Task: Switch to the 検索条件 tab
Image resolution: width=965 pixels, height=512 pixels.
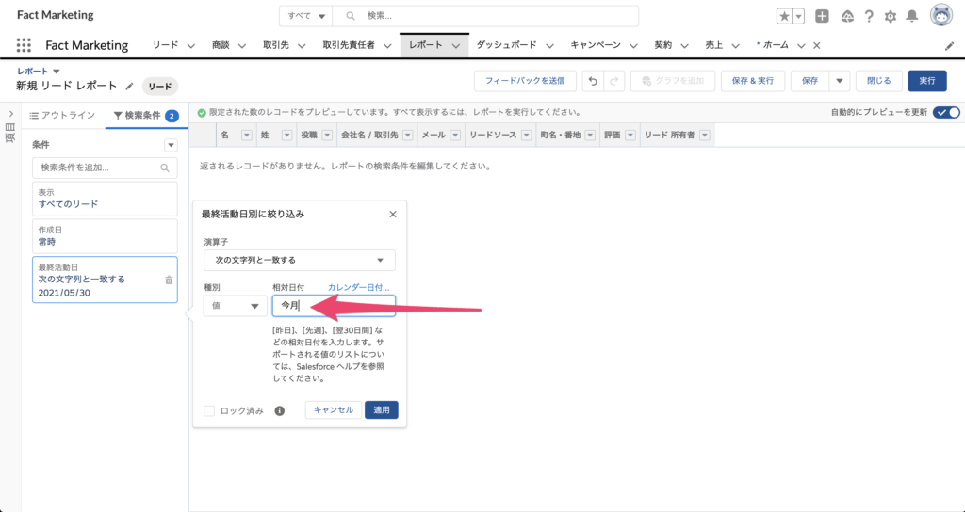Action: [x=146, y=116]
